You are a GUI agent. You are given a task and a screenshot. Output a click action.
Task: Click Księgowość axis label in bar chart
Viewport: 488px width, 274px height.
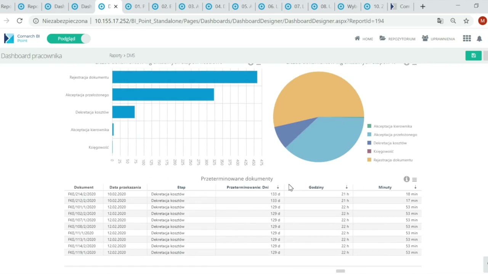click(x=99, y=147)
